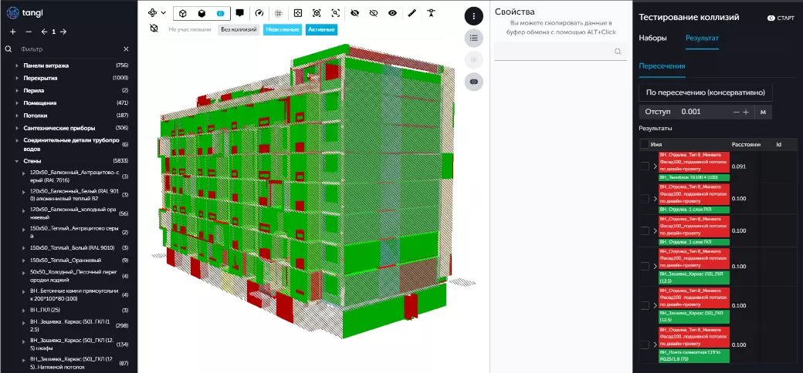Expand the Перекрытия tree category
The image size is (803, 373).
pos(17,78)
